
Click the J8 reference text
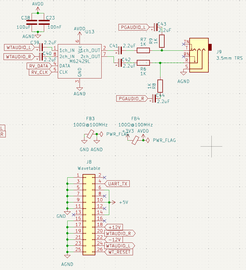[89, 162]
